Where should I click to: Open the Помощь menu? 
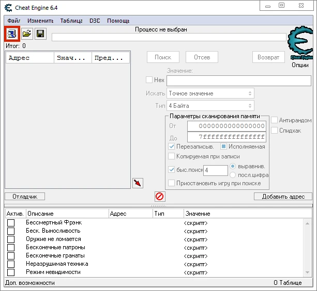pyautogui.click(x=118, y=21)
